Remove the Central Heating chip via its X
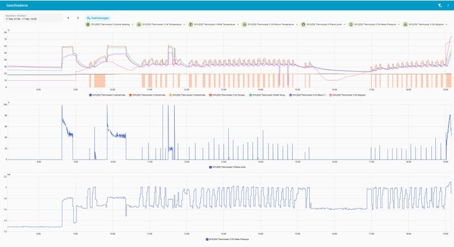 tap(132, 24)
